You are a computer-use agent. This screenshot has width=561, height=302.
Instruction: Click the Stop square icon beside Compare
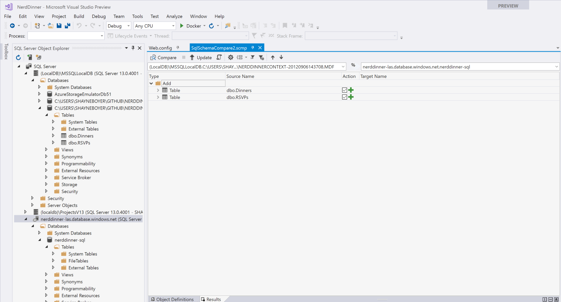184,57
